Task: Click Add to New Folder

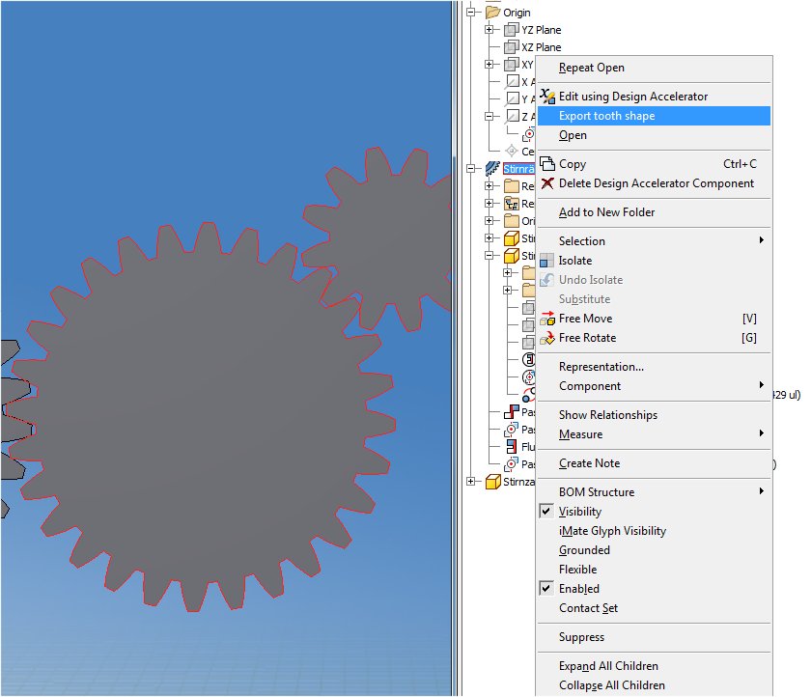Action: [654, 212]
